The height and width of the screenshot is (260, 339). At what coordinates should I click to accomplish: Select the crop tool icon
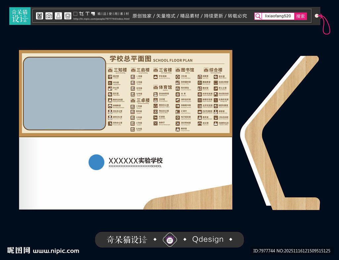coord(81,14)
